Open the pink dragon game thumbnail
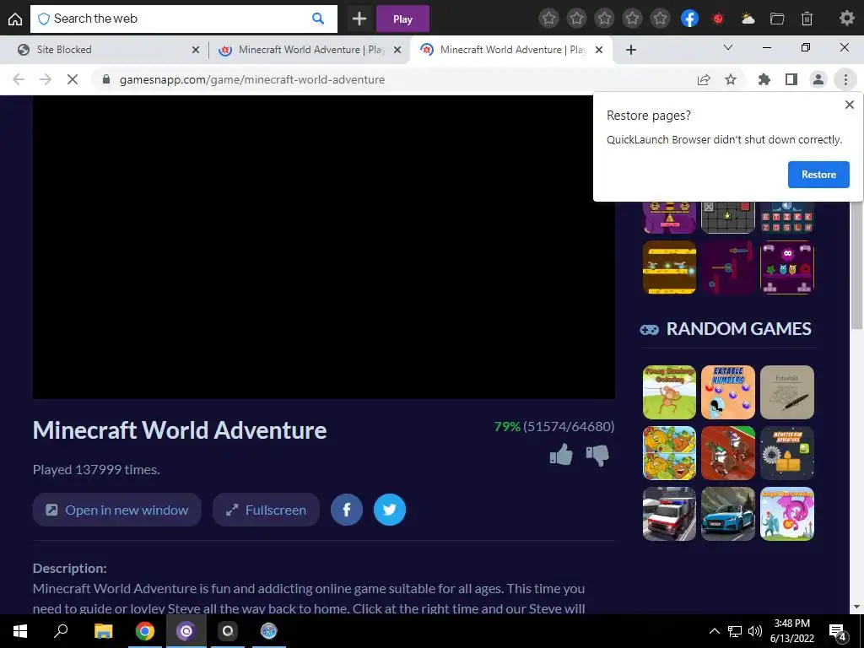The image size is (864, 648). click(787, 514)
